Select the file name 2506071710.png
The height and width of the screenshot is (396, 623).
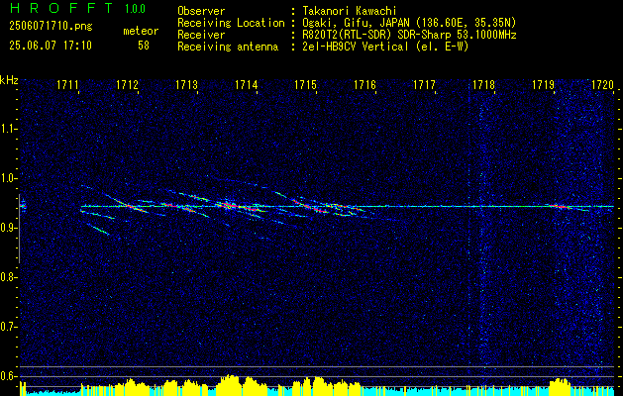pyautogui.click(x=51, y=27)
